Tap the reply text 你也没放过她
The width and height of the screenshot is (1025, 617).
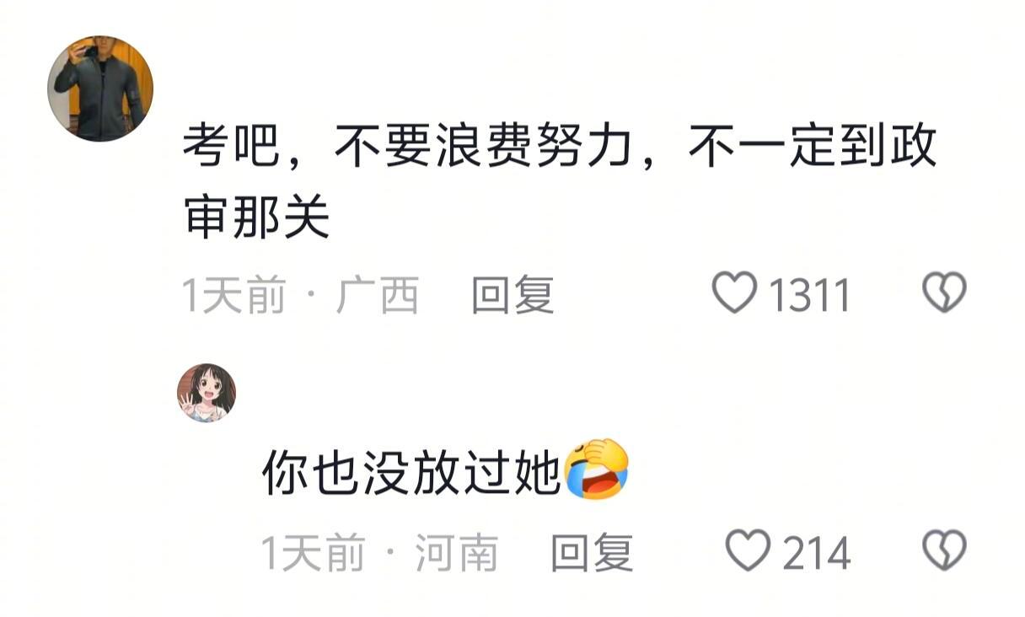tap(411, 471)
